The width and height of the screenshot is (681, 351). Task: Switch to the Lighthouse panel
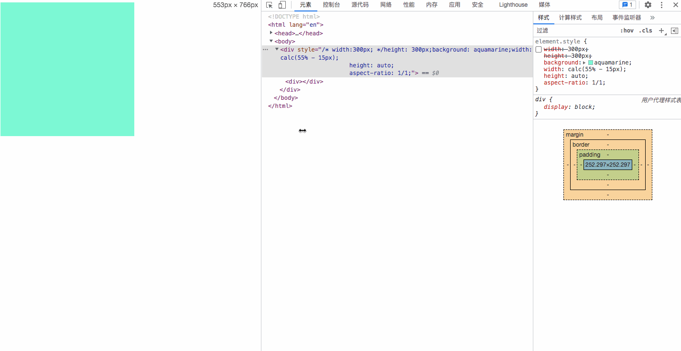513,5
